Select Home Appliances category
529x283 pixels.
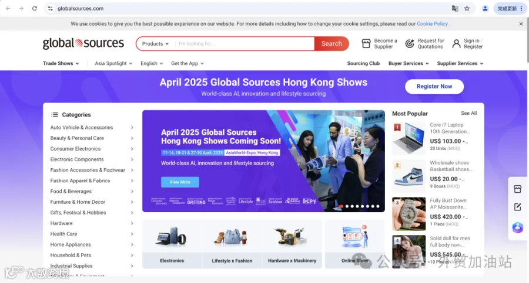click(x=71, y=244)
